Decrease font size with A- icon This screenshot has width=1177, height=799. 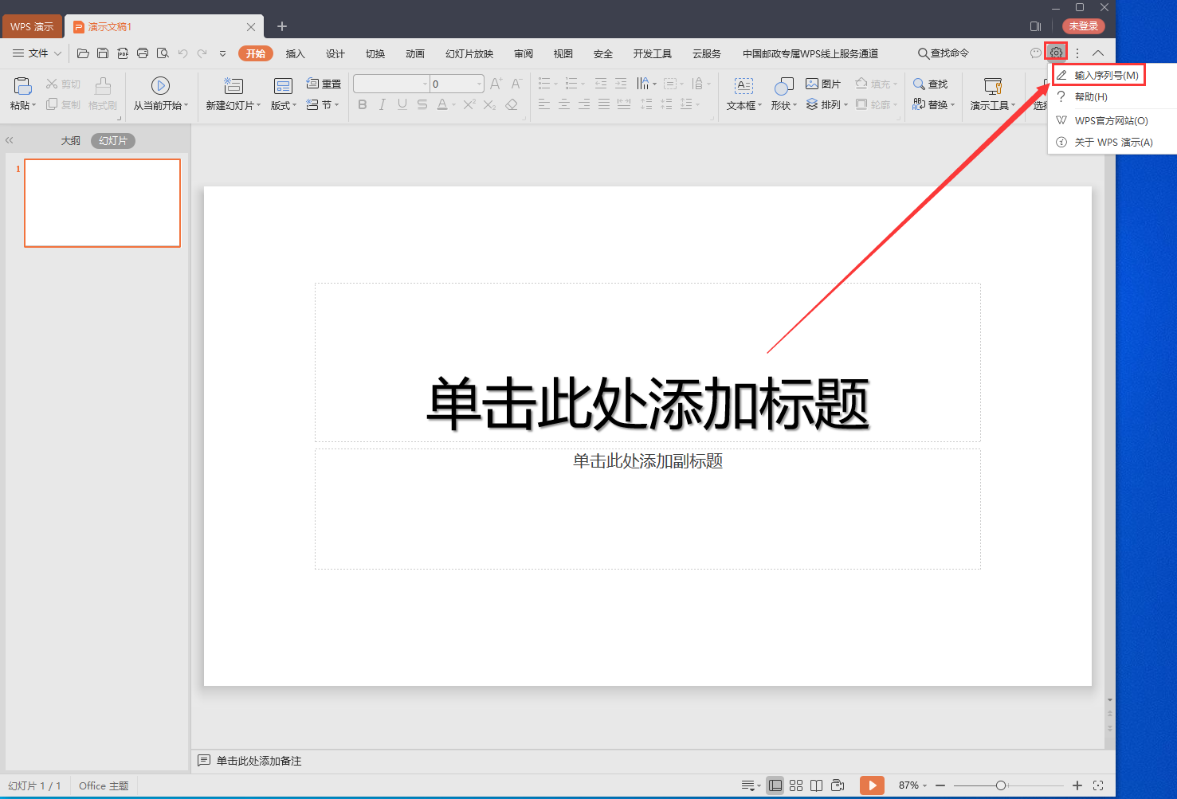[x=516, y=84]
